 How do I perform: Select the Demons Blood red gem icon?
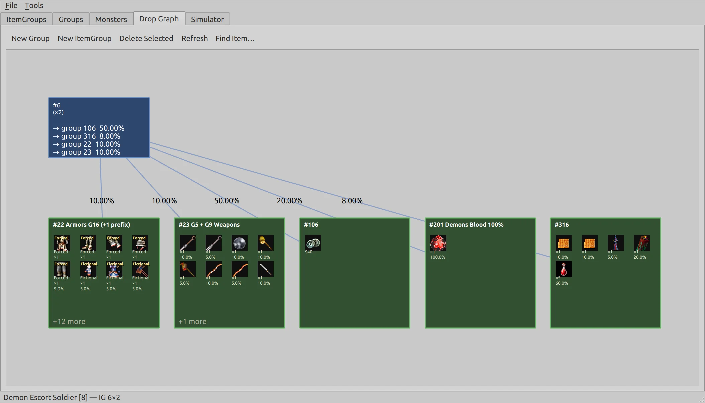pos(438,243)
